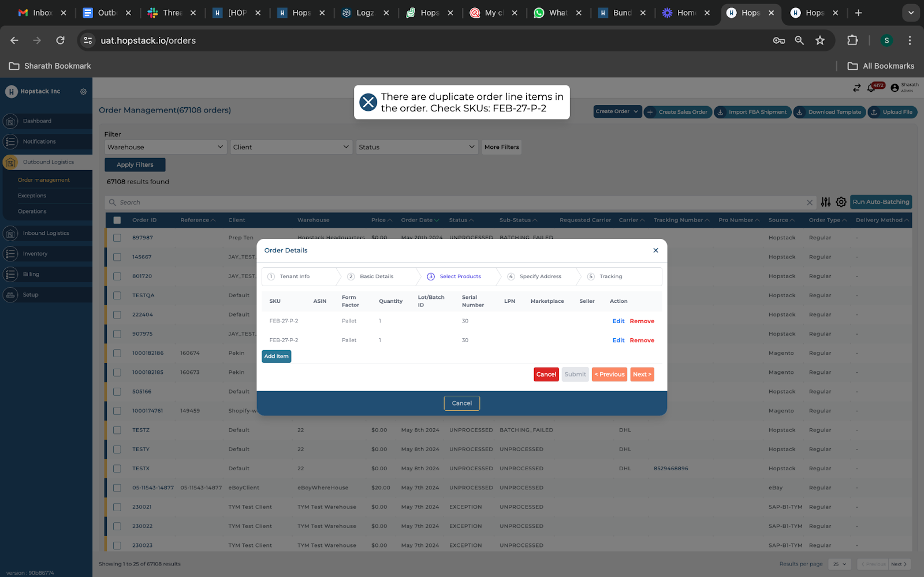Click the Add Item button
Image resolution: width=924 pixels, height=577 pixels.
click(x=276, y=357)
